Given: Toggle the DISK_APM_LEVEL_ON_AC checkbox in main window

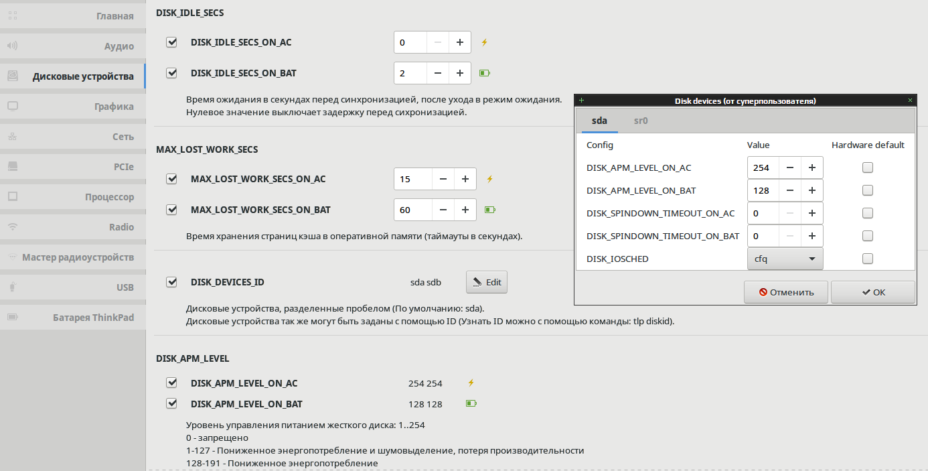Looking at the screenshot, I should point(171,383).
